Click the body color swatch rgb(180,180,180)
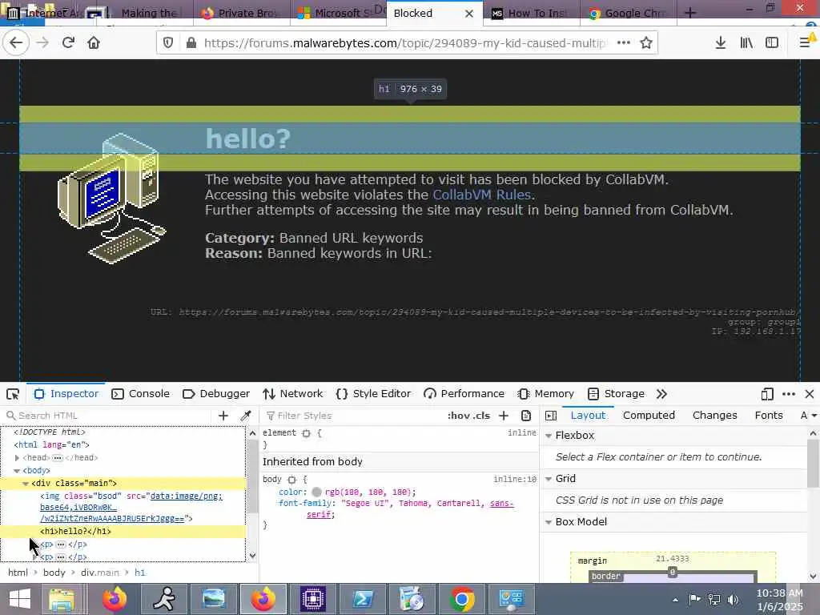The width and height of the screenshot is (820, 615). (316, 492)
